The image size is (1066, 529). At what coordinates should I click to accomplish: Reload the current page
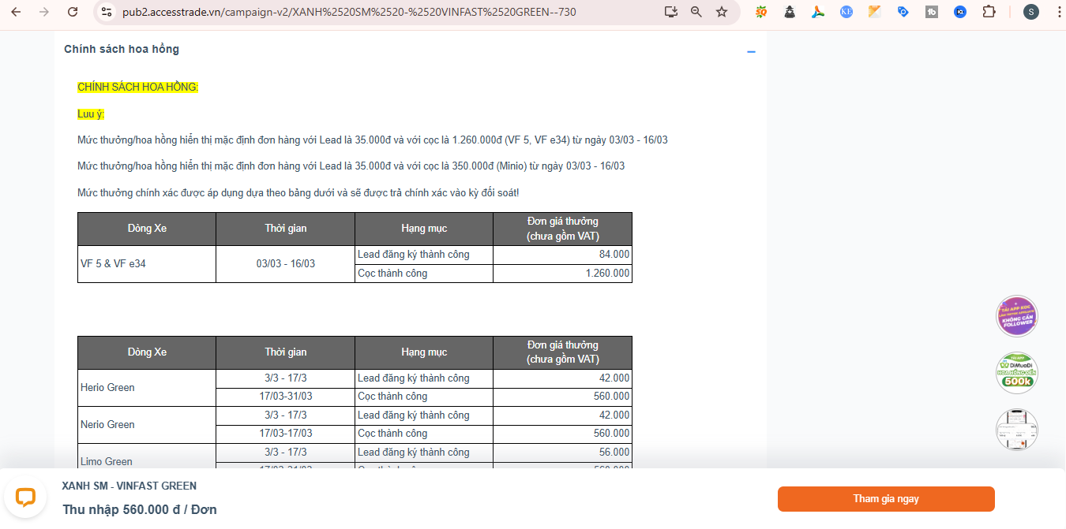[x=73, y=12]
